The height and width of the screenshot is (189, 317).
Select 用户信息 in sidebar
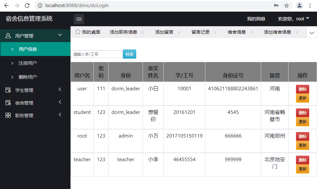tap(35, 49)
